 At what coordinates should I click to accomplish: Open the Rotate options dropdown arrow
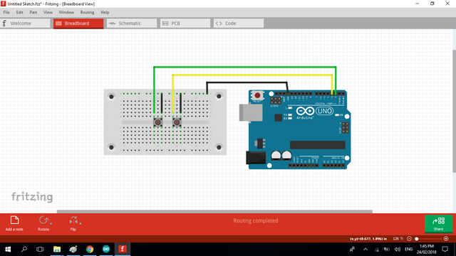51,223
